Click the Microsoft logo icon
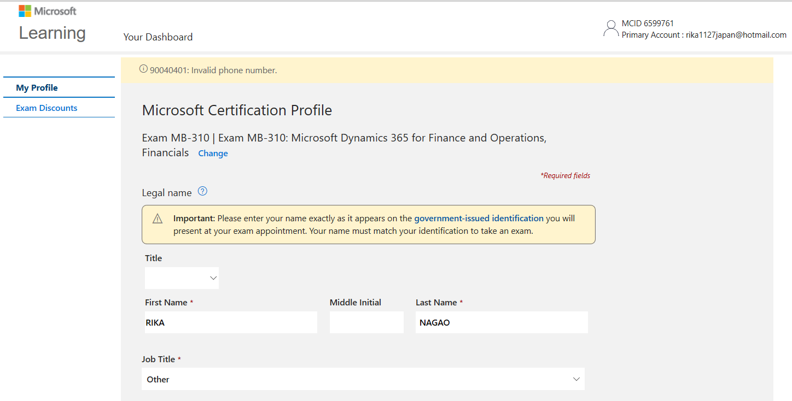 [x=25, y=11]
